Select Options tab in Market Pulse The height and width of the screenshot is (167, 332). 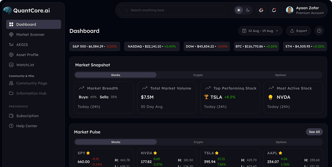tap(281, 142)
